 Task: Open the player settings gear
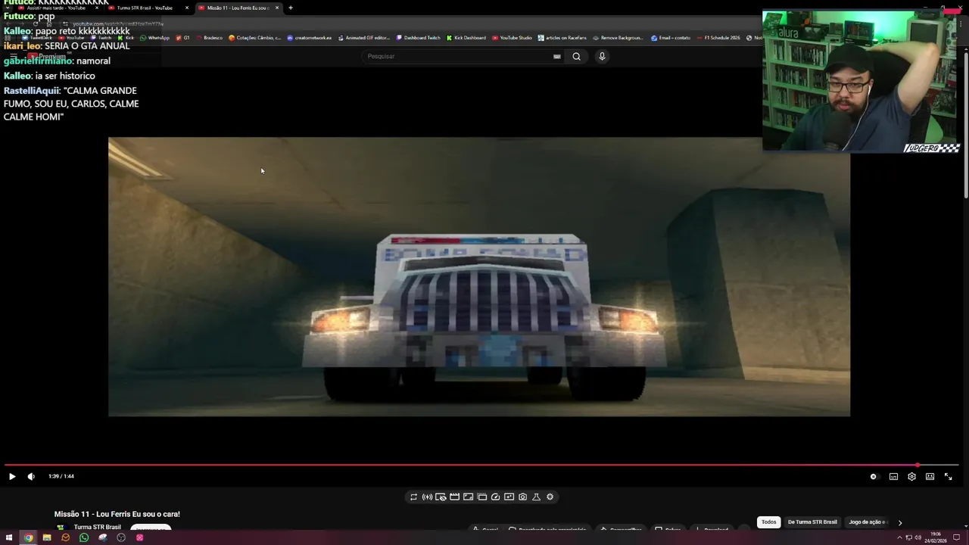click(911, 477)
